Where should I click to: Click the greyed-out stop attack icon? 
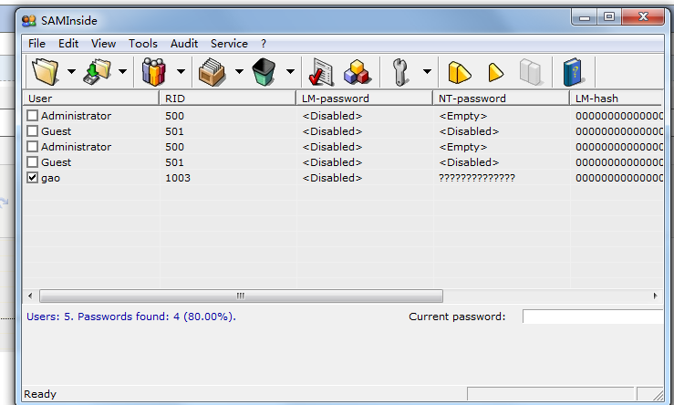(x=530, y=72)
